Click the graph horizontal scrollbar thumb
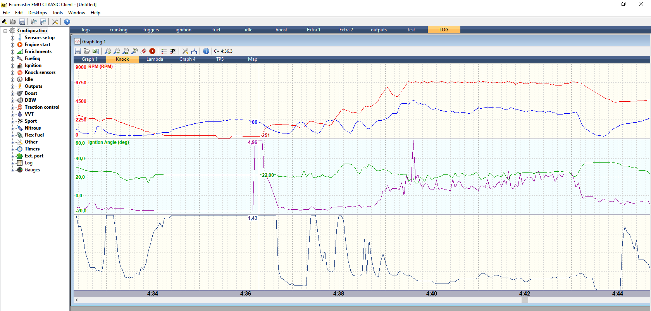Image resolution: width=651 pixels, height=311 pixels. point(525,300)
